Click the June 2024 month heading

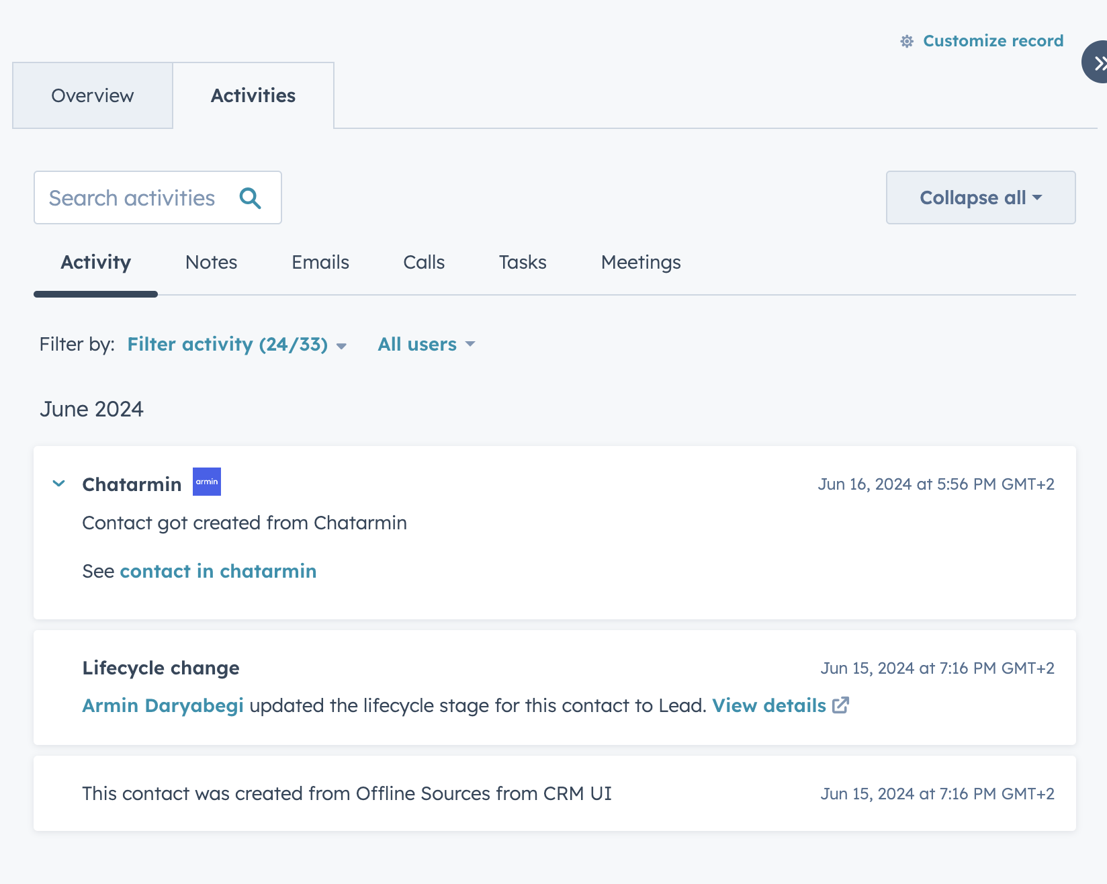tap(92, 409)
